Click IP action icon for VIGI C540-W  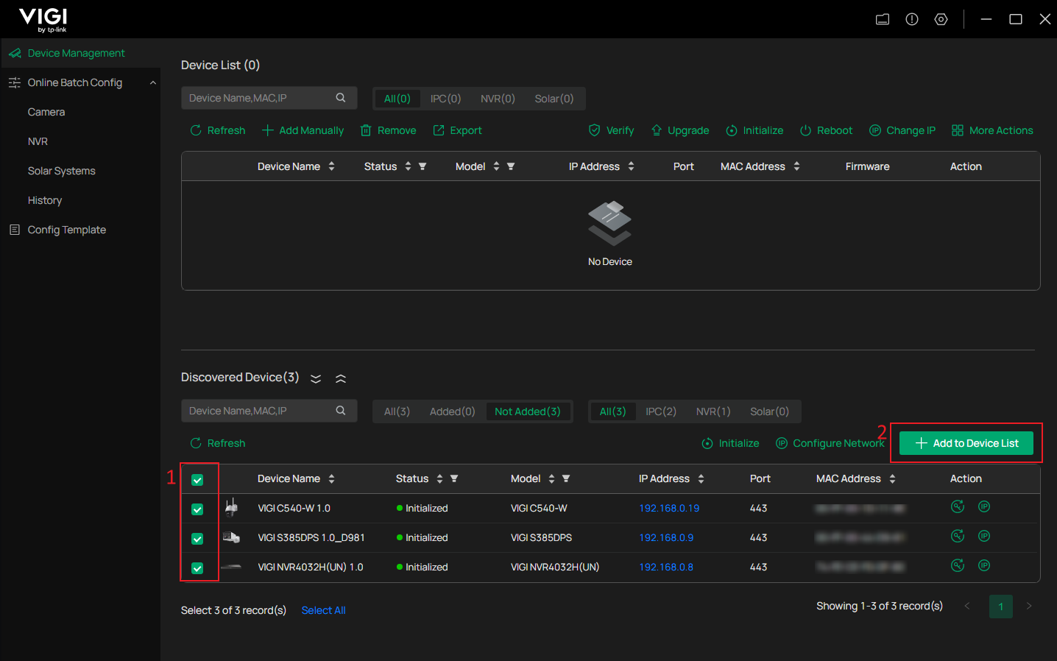984,506
